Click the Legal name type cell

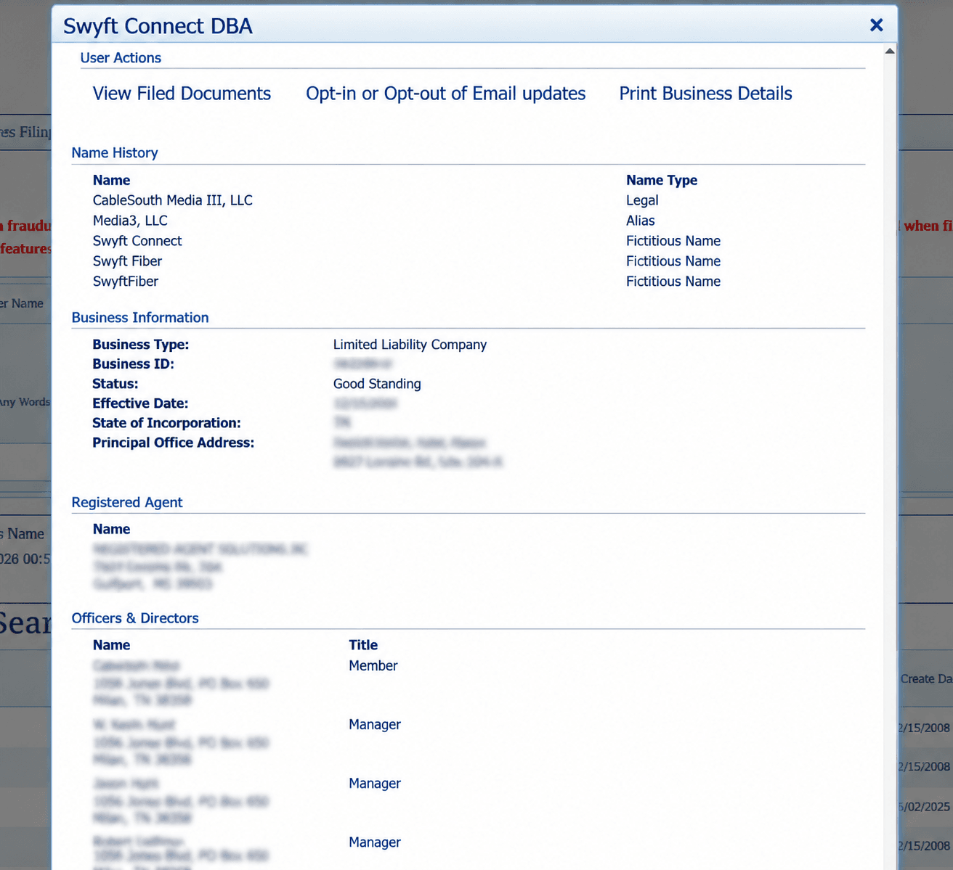coord(642,200)
